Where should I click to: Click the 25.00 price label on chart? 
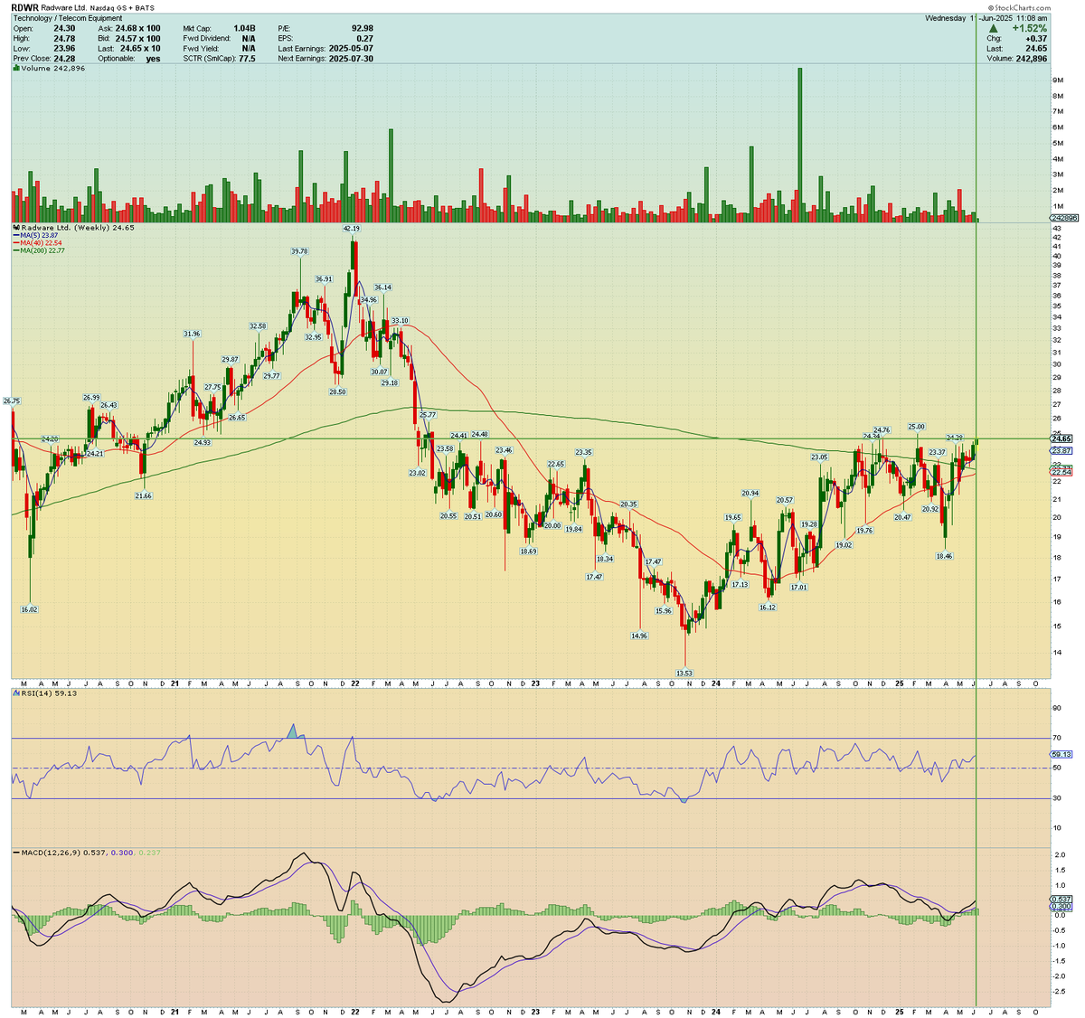coord(917,426)
